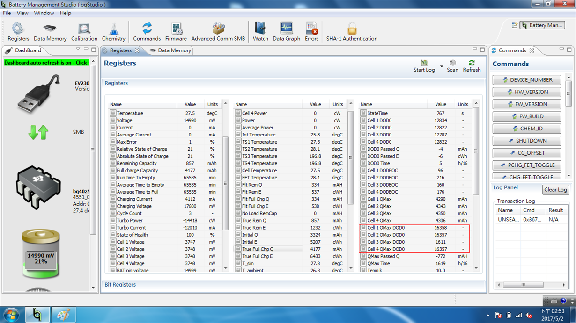Viewport: 576px width, 323px height.
Task: Open the Firmware tool
Action: click(x=176, y=32)
